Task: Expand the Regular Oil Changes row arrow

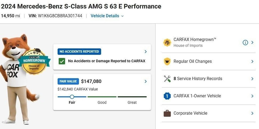Action: [252, 62]
